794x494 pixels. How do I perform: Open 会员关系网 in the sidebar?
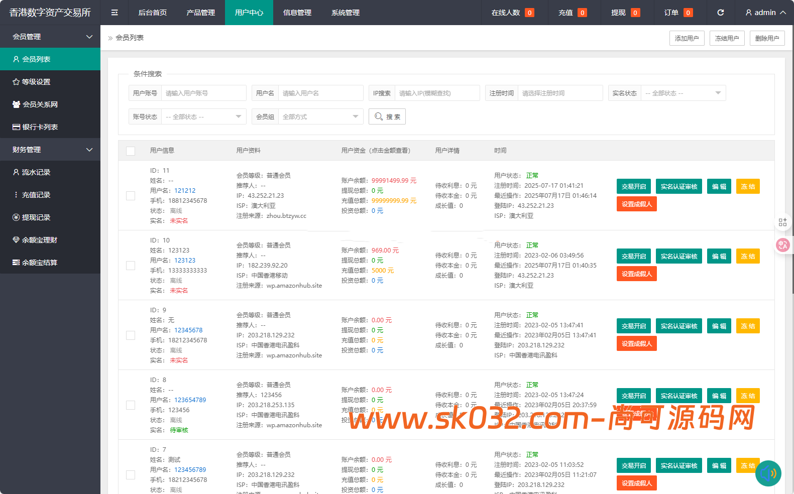[x=50, y=104]
